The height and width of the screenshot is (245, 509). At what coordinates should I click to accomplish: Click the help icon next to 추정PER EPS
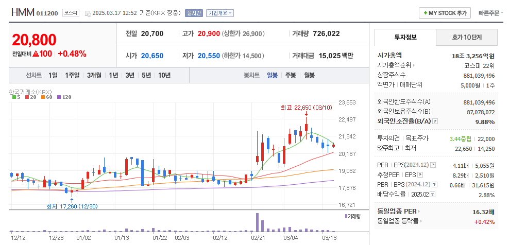(420, 175)
